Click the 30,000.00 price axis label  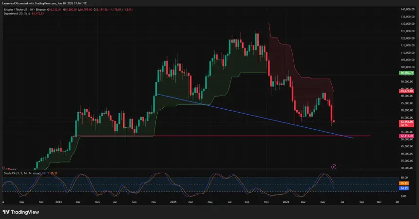click(407, 168)
